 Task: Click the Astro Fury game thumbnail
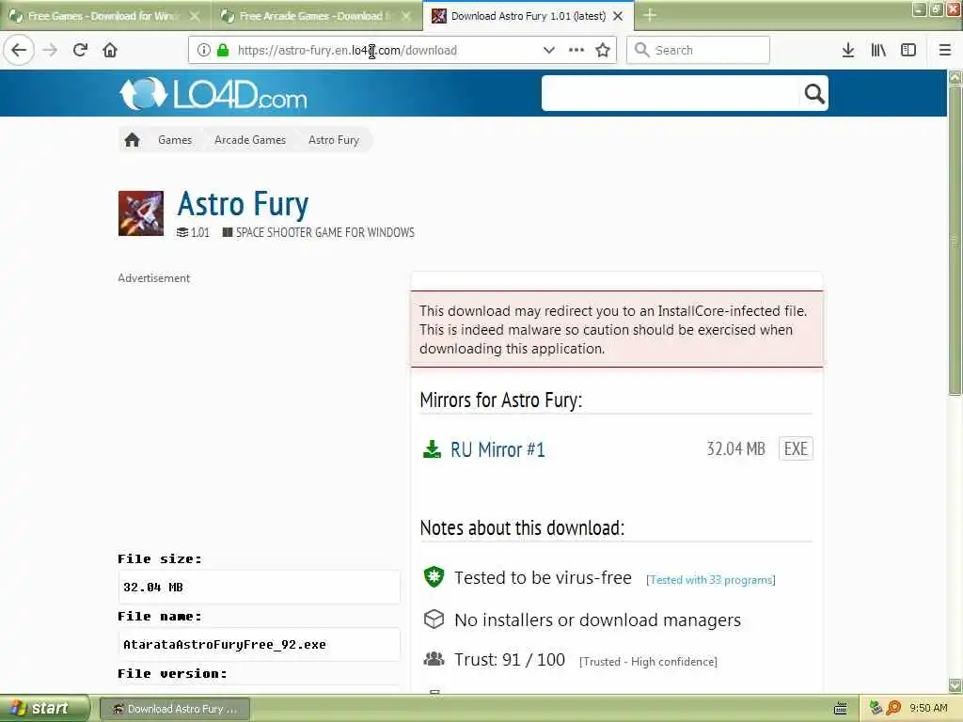click(x=141, y=213)
